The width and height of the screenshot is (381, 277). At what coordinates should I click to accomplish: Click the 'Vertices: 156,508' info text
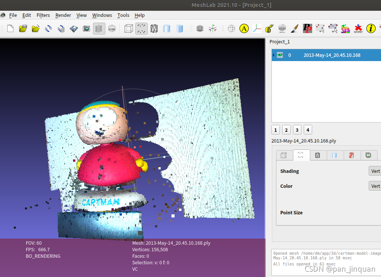150,250
